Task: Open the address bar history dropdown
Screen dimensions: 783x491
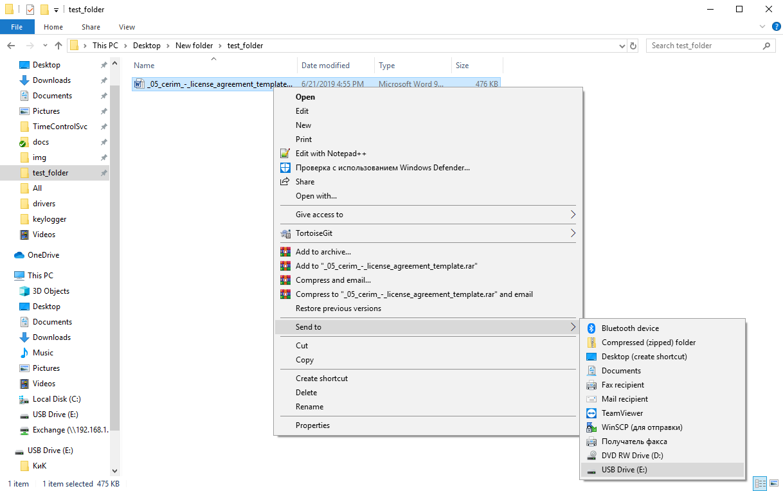Action: click(x=622, y=46)
